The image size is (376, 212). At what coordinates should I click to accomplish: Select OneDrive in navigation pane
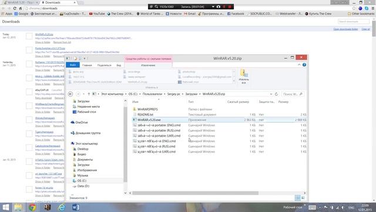82,122
